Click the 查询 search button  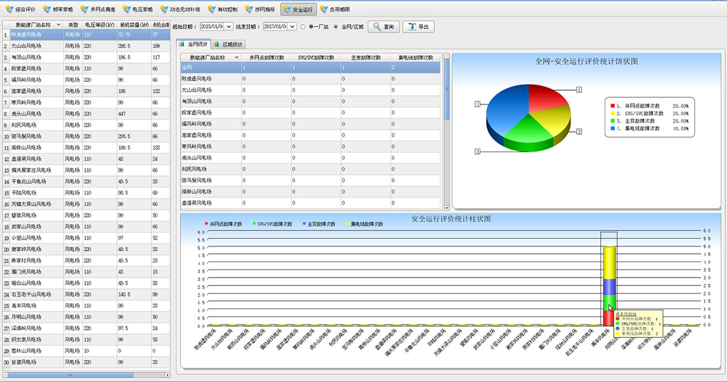click(x=384, y=27)
